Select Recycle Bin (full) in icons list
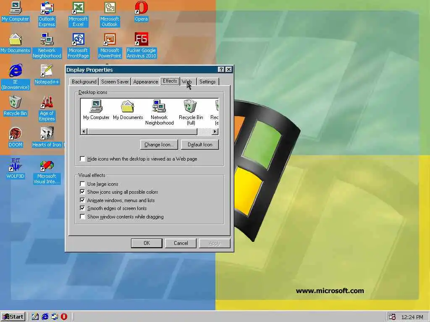 click(x=191, y=112)
